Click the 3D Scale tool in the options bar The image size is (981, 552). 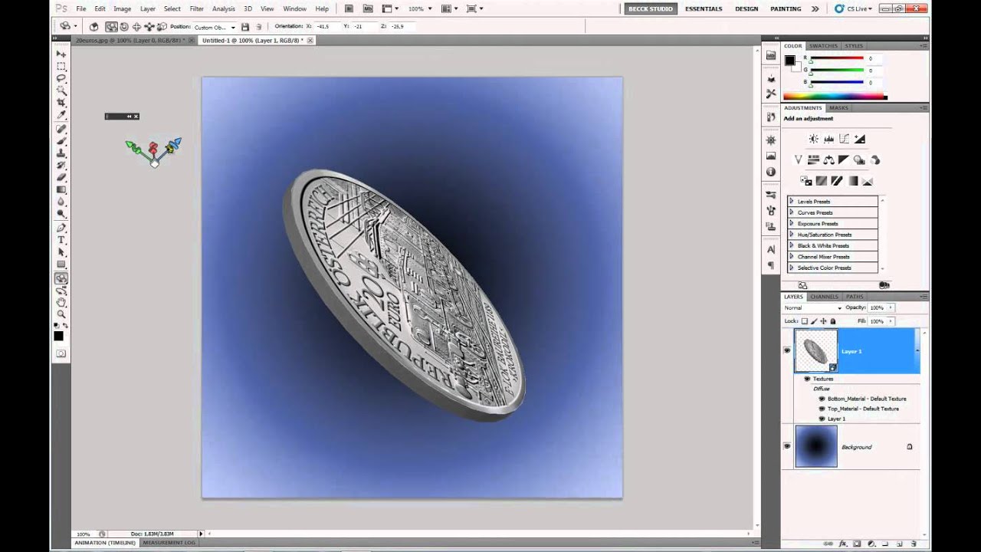pos(160,26)
